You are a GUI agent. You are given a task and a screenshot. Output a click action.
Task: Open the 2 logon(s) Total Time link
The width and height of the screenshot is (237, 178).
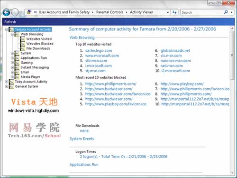pyautogui.click(x=124, y=157)
